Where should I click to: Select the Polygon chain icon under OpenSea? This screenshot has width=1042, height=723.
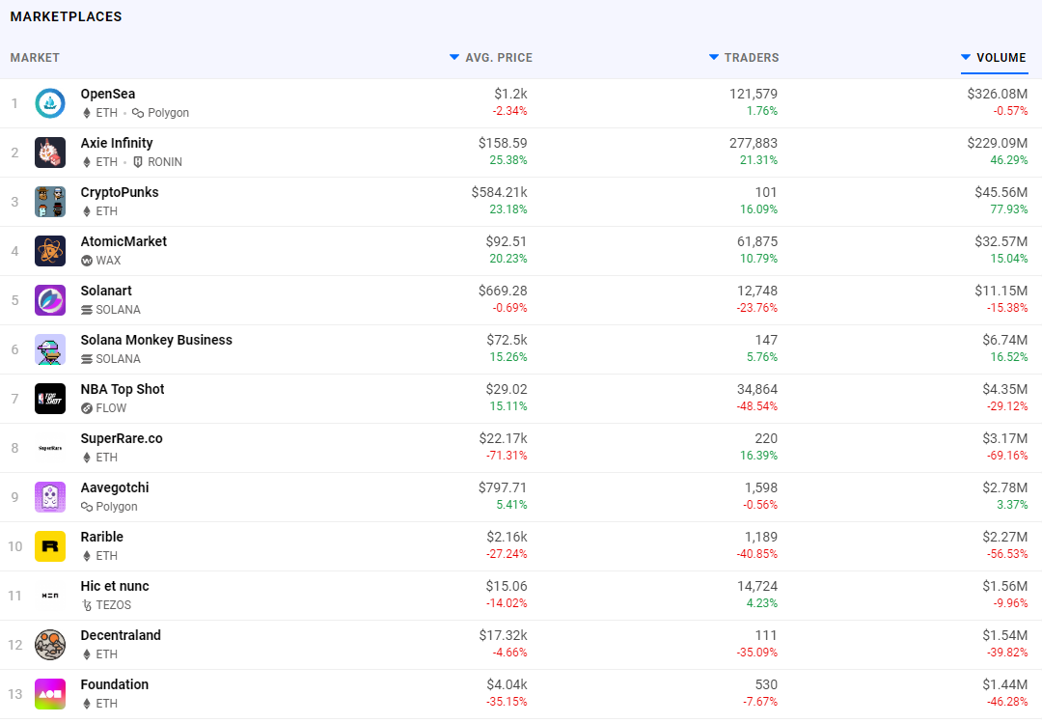click(138, 113)
